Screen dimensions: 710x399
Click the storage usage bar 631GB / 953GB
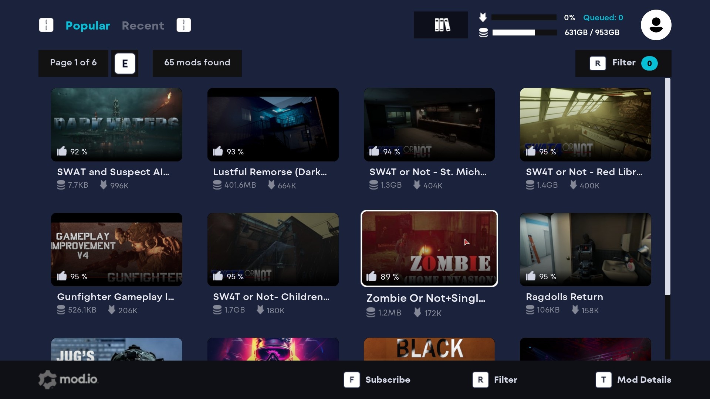[x=525, y=33]
